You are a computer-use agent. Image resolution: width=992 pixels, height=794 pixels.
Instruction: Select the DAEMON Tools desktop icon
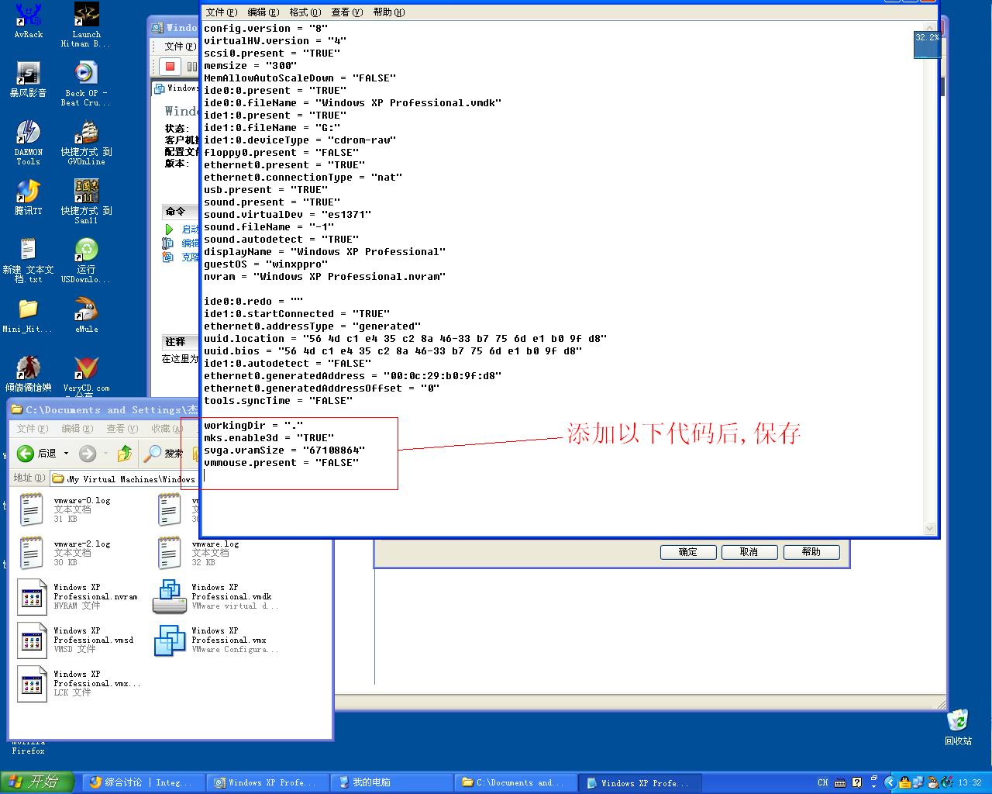(x=29, y=143)
